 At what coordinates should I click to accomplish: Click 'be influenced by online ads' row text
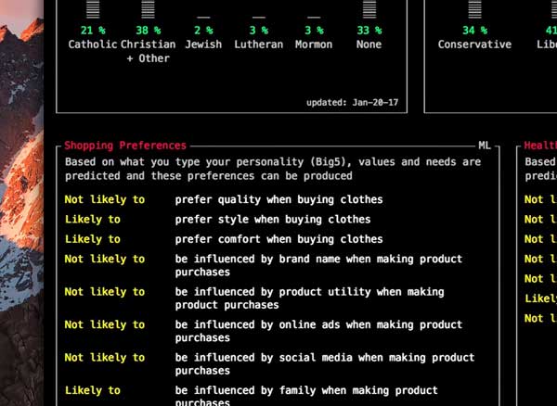point(318,331)
